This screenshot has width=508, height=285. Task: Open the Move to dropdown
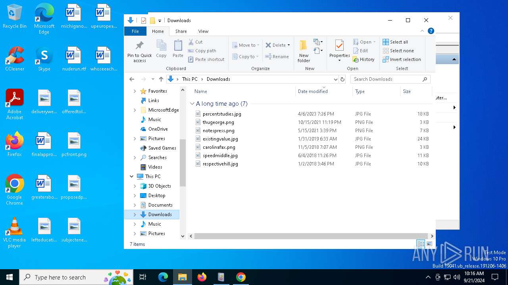246,45
